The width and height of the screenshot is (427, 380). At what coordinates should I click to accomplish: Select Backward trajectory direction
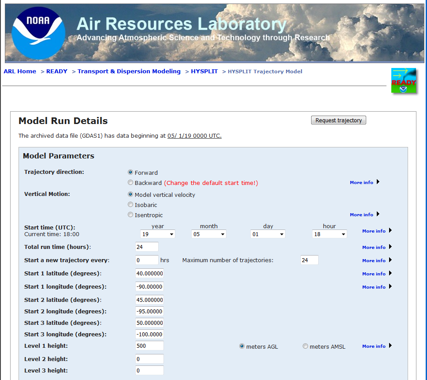130,183
